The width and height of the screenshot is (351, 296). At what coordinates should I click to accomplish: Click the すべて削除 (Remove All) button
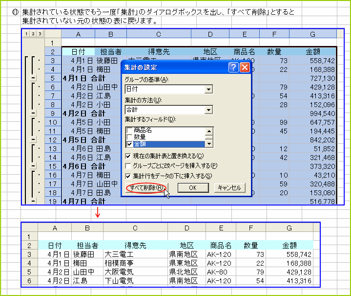147,187
